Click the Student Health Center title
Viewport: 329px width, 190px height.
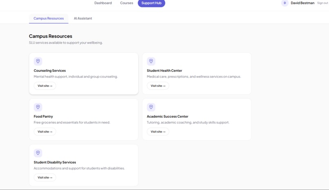164,71
